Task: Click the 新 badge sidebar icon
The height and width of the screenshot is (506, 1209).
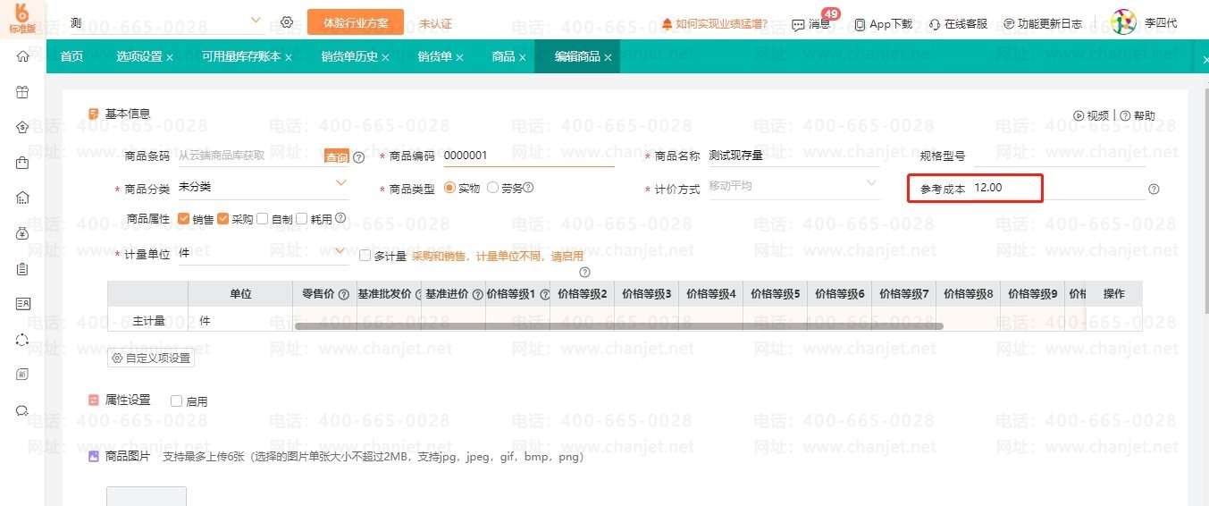Action: tap(22, 375)
